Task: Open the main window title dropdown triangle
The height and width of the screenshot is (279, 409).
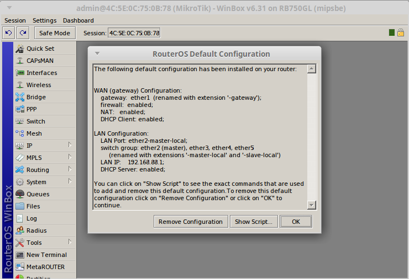Action: coord(9,8)
